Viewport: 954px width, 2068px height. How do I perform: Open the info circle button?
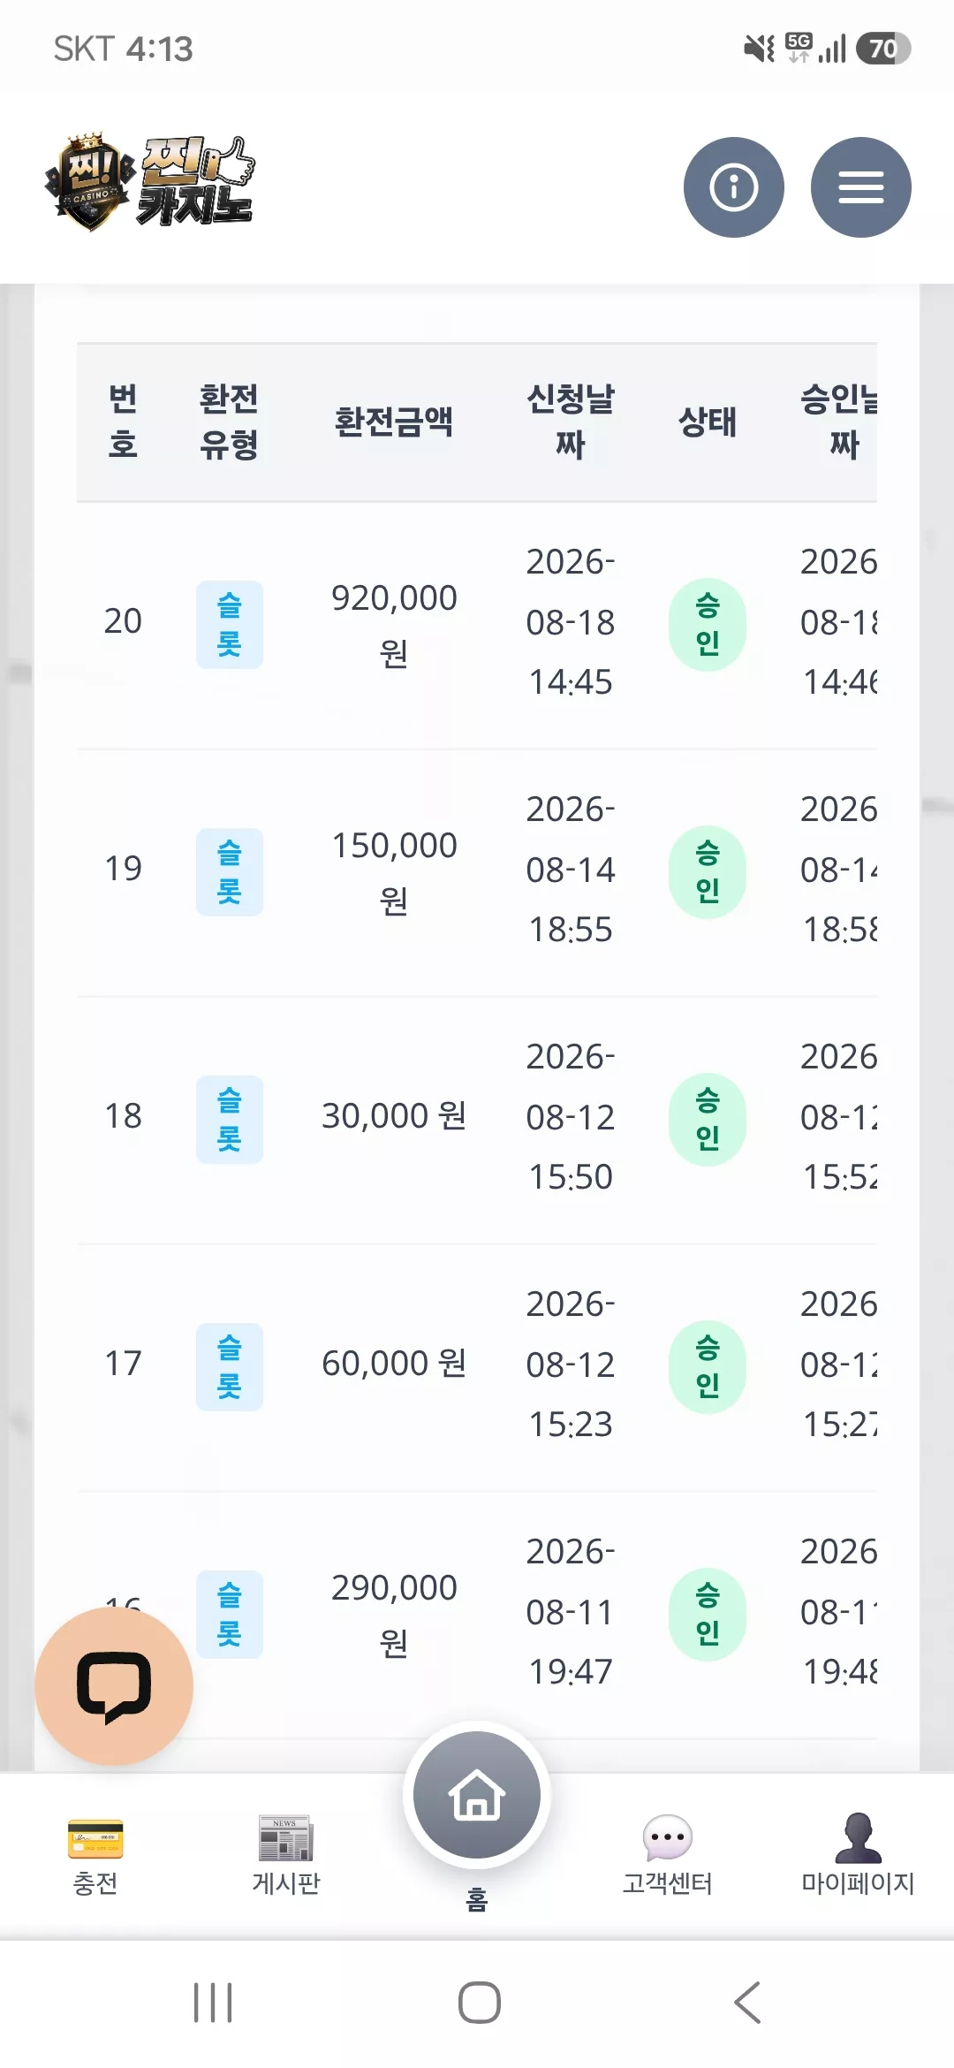(x=733, y=187)
